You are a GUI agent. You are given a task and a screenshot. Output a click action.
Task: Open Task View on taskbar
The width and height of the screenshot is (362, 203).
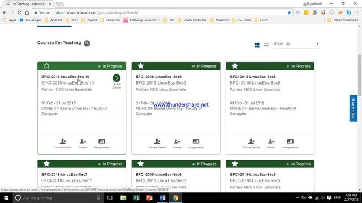click(x=110, y=198)
